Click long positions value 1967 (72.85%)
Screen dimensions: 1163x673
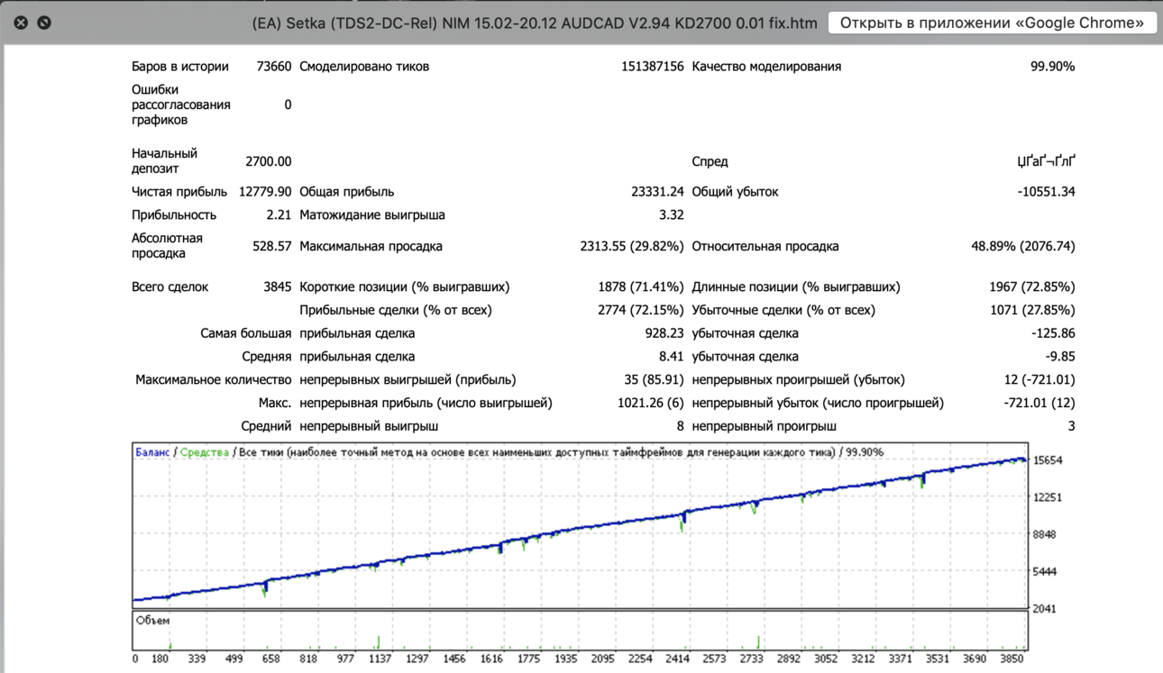point(1031,287)
